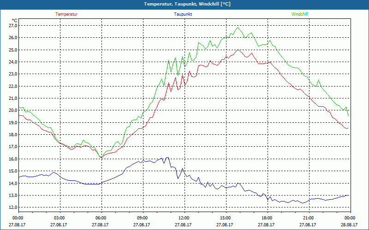This screenshot has height=230, width=369.
Task: Click the 15:00 time axis label
Action: pyautogui.click(x=225, y=218)
